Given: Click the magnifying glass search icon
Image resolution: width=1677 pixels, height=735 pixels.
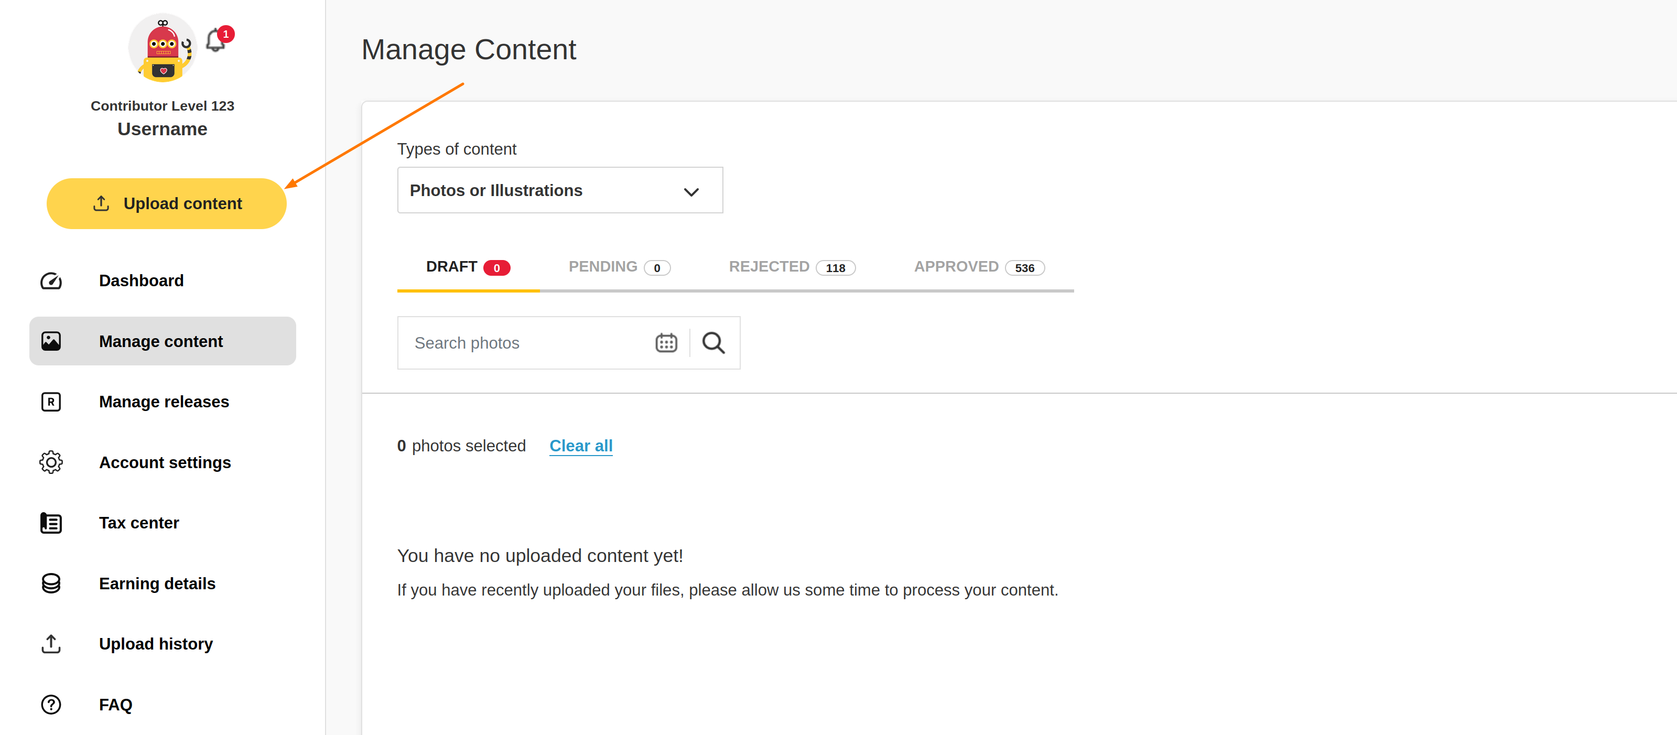Looking at the screenshot, I should (x=714, y=342).
